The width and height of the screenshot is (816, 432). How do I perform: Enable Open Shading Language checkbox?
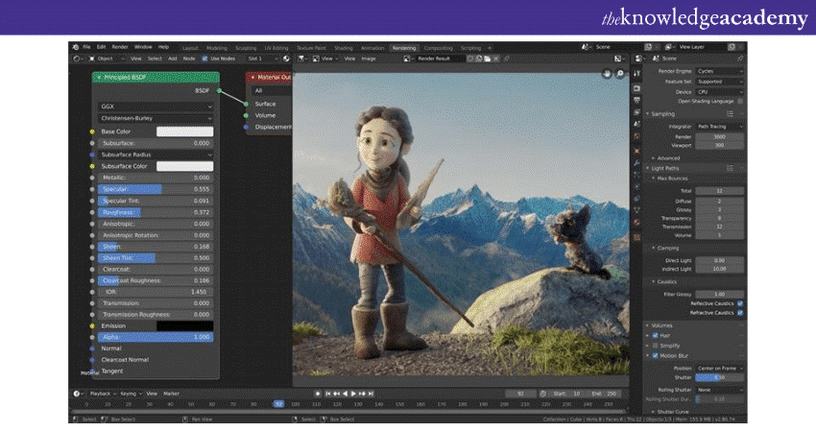[x=740, y=101]
